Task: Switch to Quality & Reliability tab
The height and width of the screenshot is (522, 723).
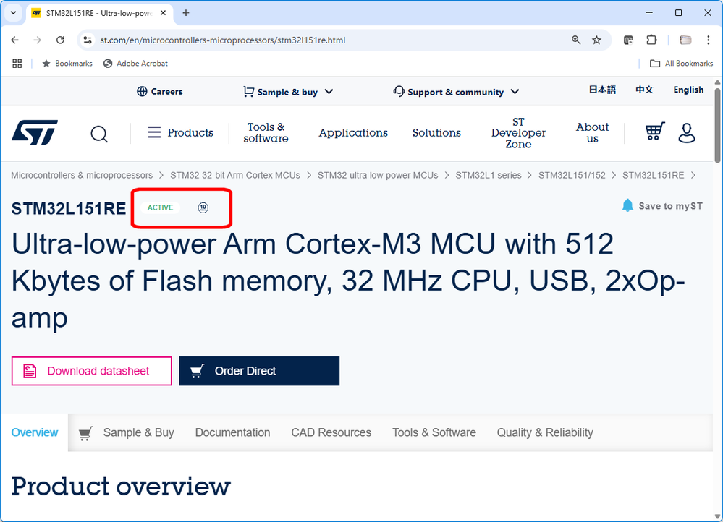Action: click(x=545, y=432)
